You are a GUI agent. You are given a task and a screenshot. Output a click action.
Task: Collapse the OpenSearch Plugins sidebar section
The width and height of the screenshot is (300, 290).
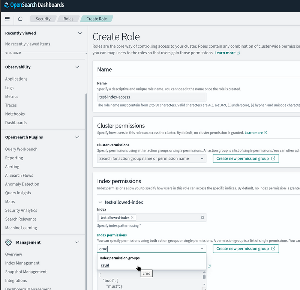77,137
